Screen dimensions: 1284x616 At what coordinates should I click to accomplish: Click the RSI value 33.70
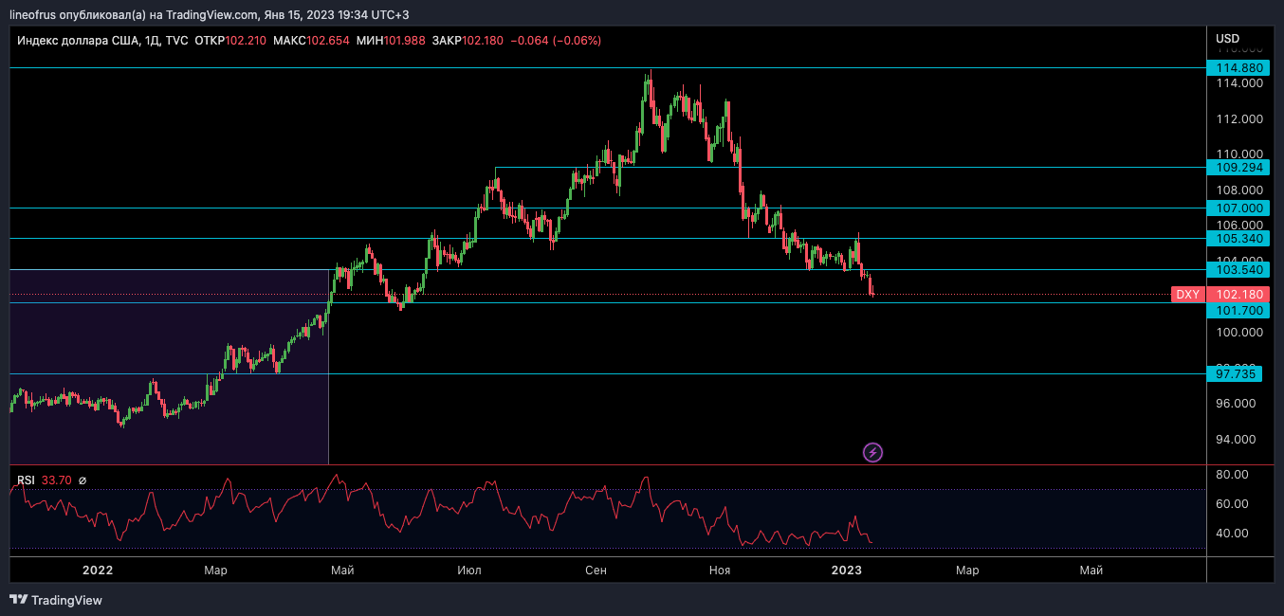(57, 480)
